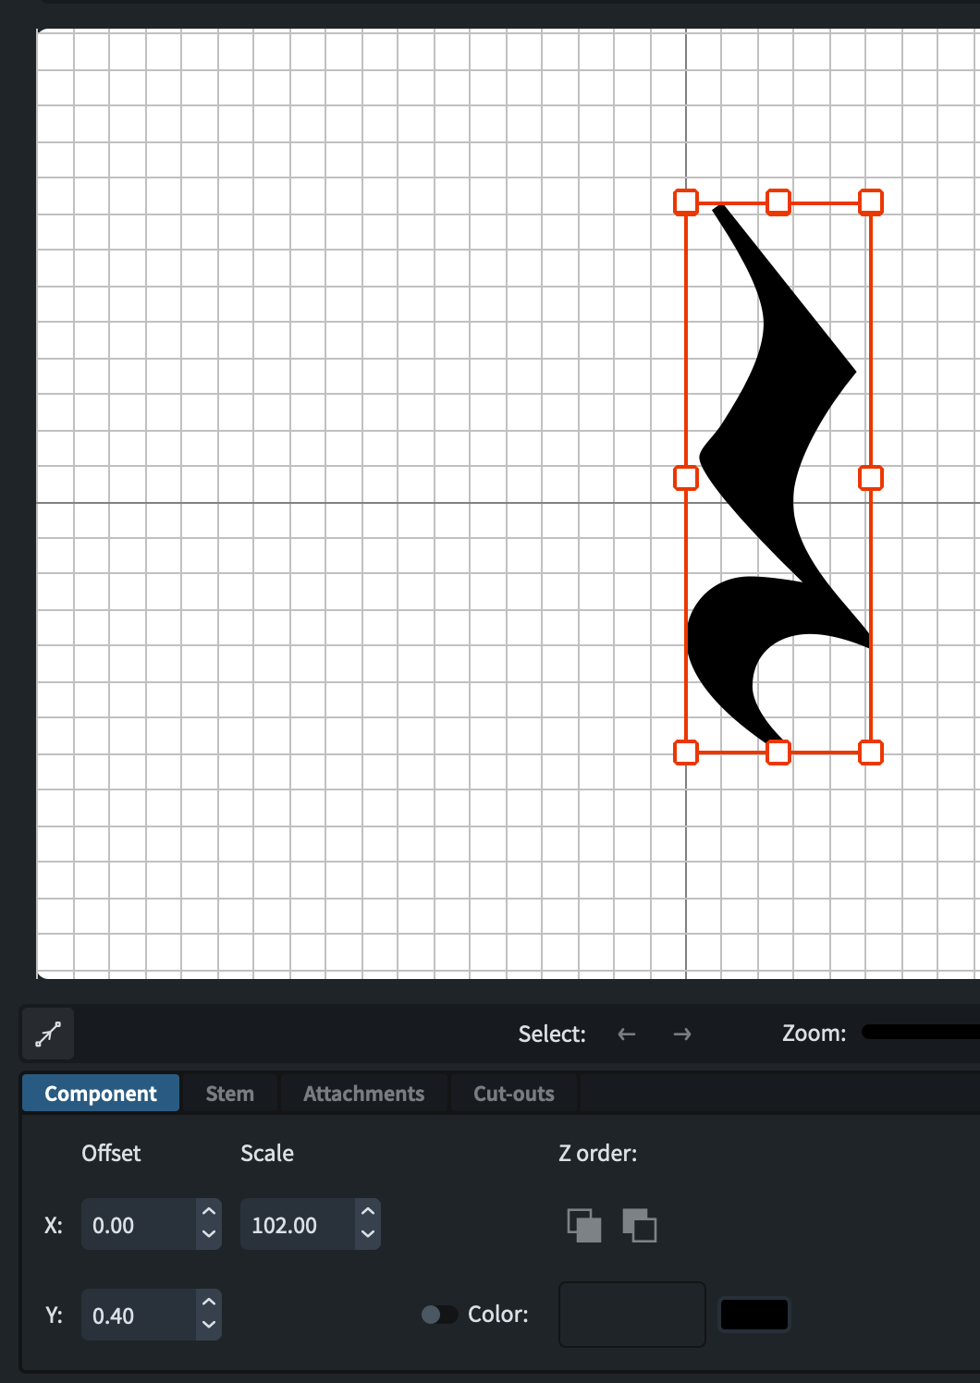980x1383 pixels.
Task: Click the X offset input field
Action: (139, 1225)
